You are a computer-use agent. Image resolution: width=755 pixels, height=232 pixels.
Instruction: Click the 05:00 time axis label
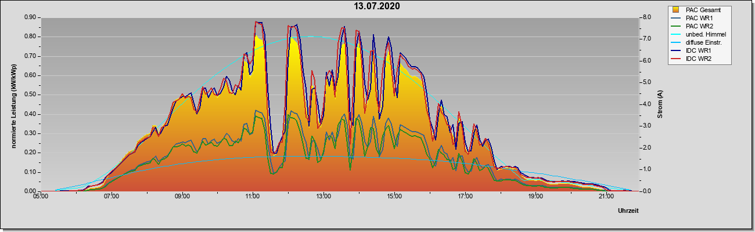pos(41,197)
